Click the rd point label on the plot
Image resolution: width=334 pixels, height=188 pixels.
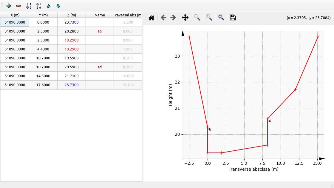pyautogui.click(x=269, y=121)
